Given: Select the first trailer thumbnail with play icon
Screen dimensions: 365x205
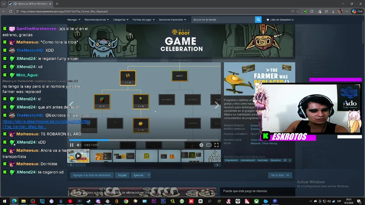Looking at the screenshot, I should 78,156.
